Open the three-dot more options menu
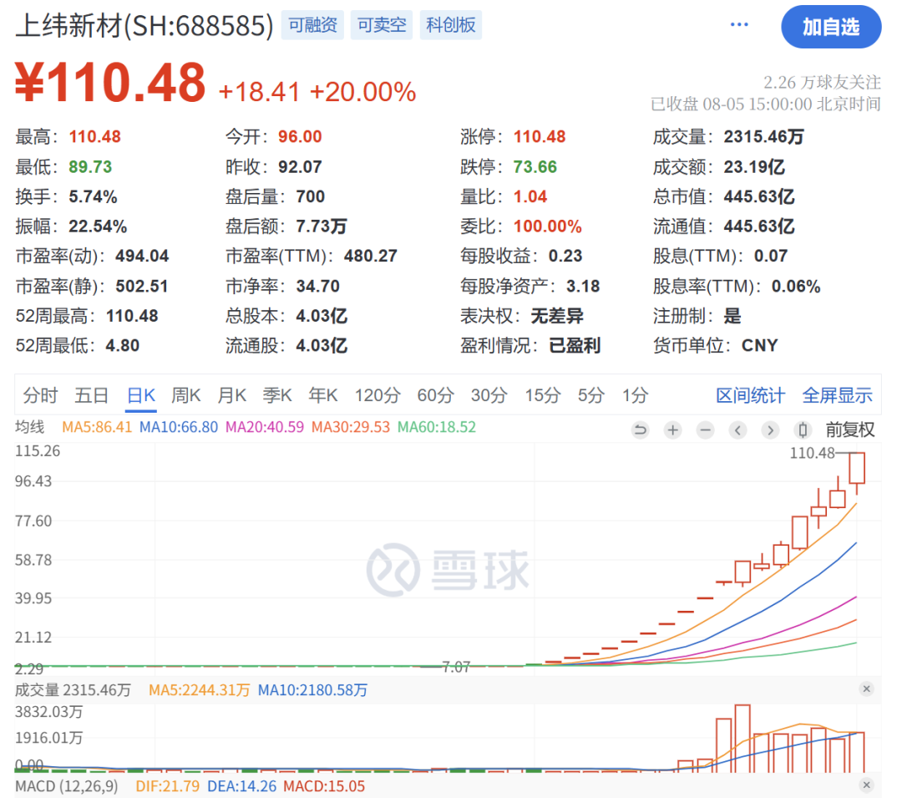 (739, 25)
